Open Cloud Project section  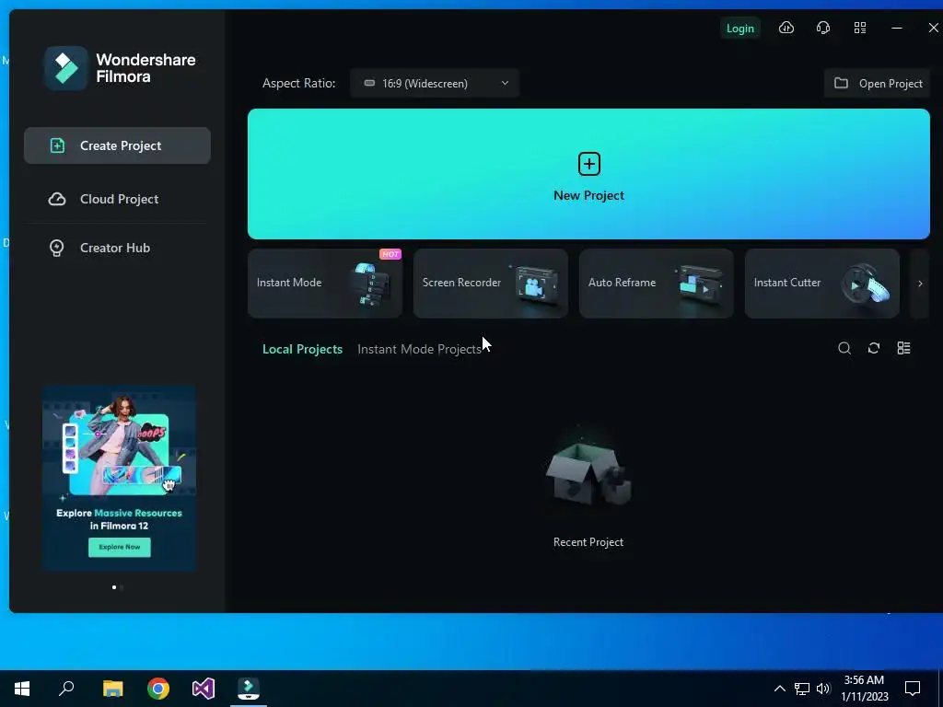coord(117,199)
